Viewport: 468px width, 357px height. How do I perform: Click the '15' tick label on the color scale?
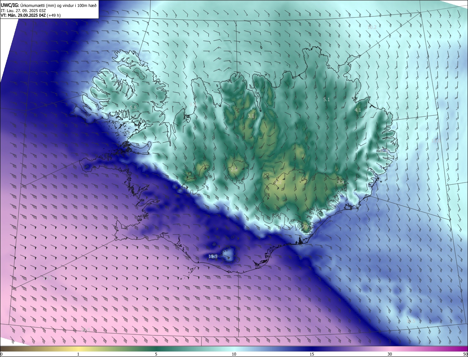[312, 354]
